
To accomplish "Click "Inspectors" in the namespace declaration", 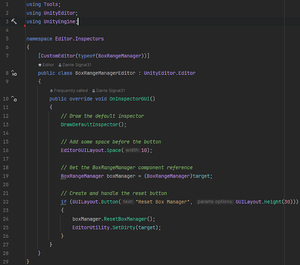I will (90, 39).
